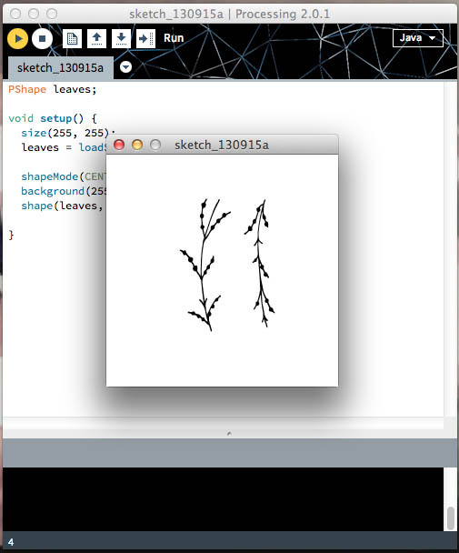The width and height of the screenshot is (459, 553).
Task: Open the tab menu arrow button
Action: click(125, 66)
